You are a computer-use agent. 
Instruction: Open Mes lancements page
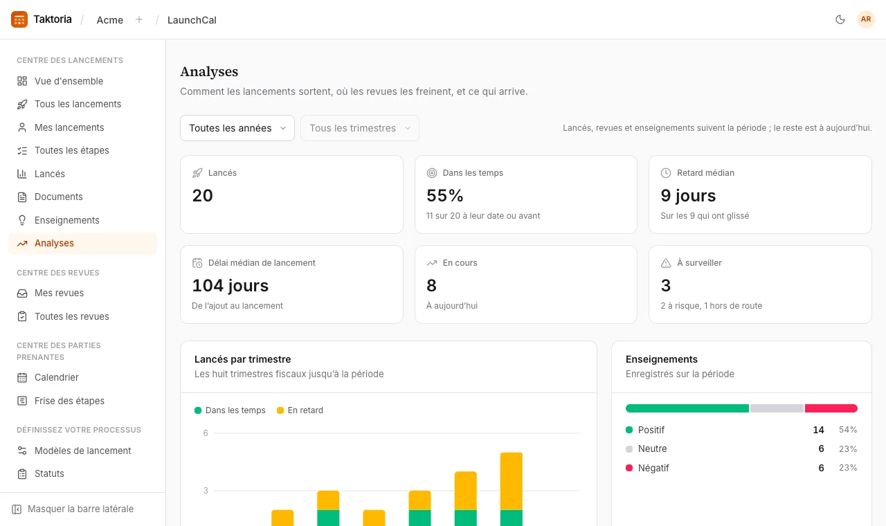(x=82, y=127)
